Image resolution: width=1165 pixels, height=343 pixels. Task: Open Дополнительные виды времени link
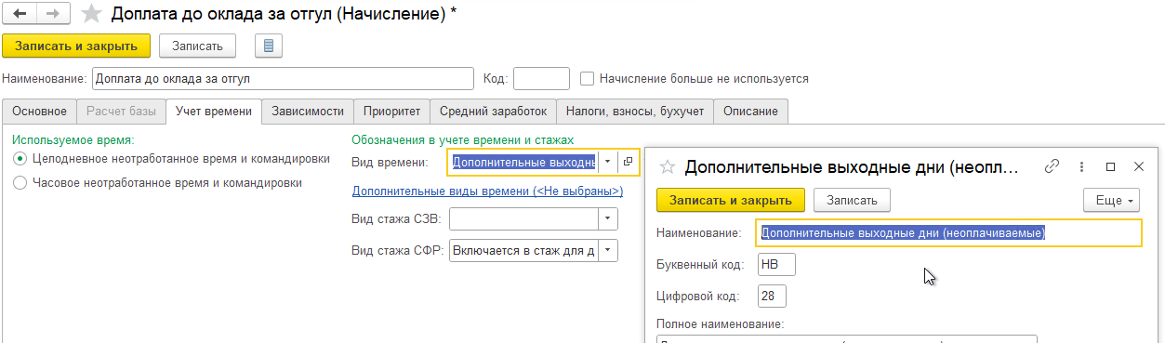pos(487,191)
